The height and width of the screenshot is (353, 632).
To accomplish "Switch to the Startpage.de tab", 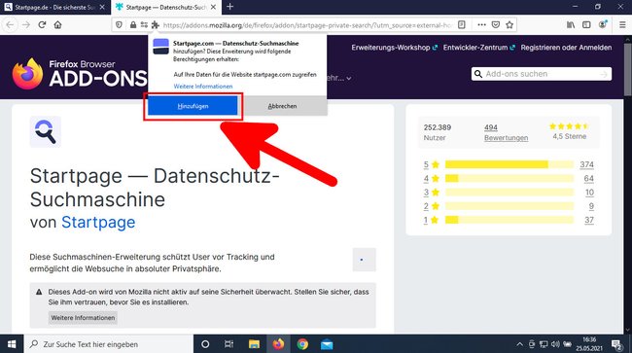I will [x=55, y=7].
